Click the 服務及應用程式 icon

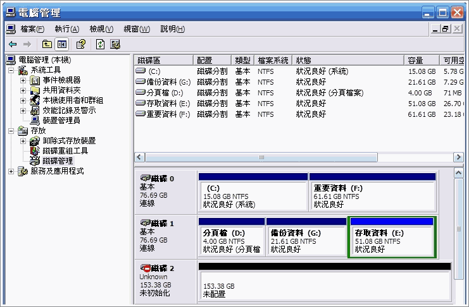[x=23, y=171]
